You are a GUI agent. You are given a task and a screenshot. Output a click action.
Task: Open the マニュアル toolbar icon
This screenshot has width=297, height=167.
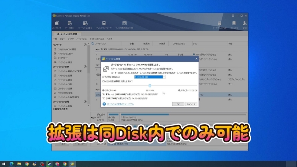pyautogui.click(x=234, y=25)
